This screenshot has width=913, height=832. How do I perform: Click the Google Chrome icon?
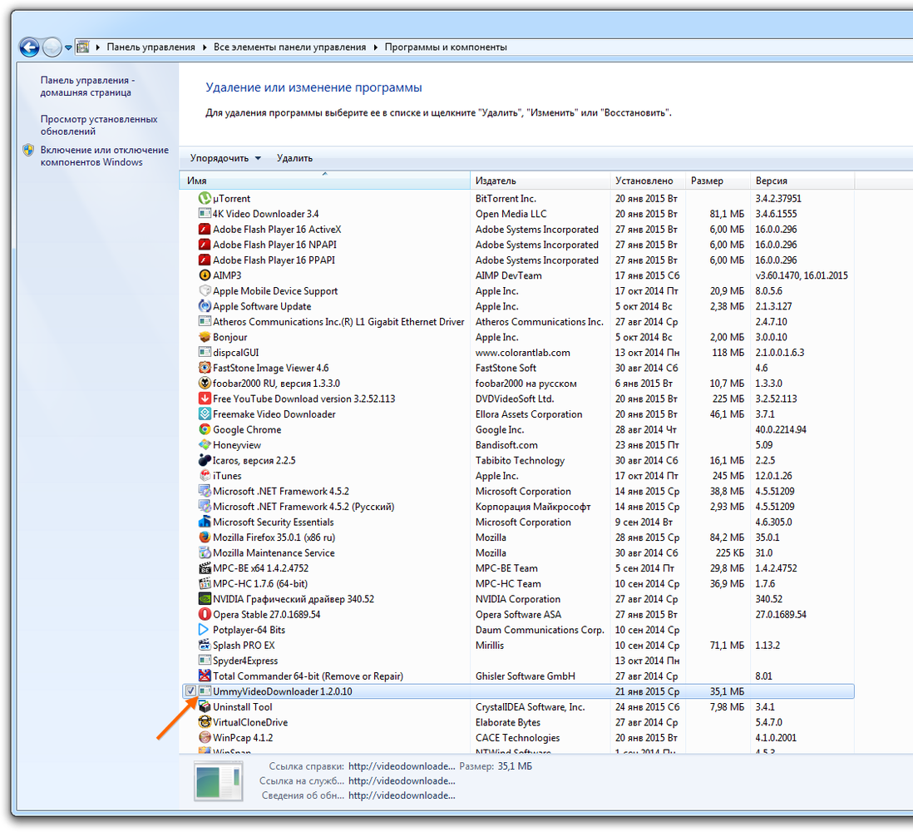205,430
